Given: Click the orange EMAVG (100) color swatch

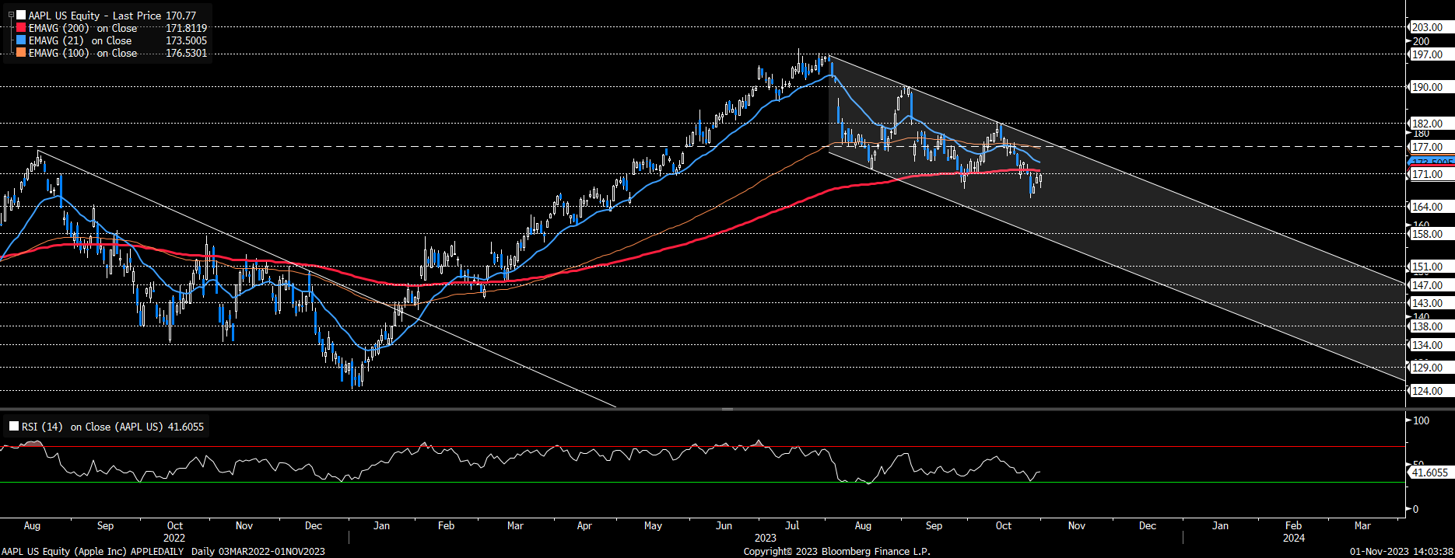Looking at the screenshot, I should (21, 53).
